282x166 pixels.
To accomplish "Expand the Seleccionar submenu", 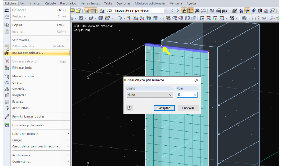I will pos(36,40).
